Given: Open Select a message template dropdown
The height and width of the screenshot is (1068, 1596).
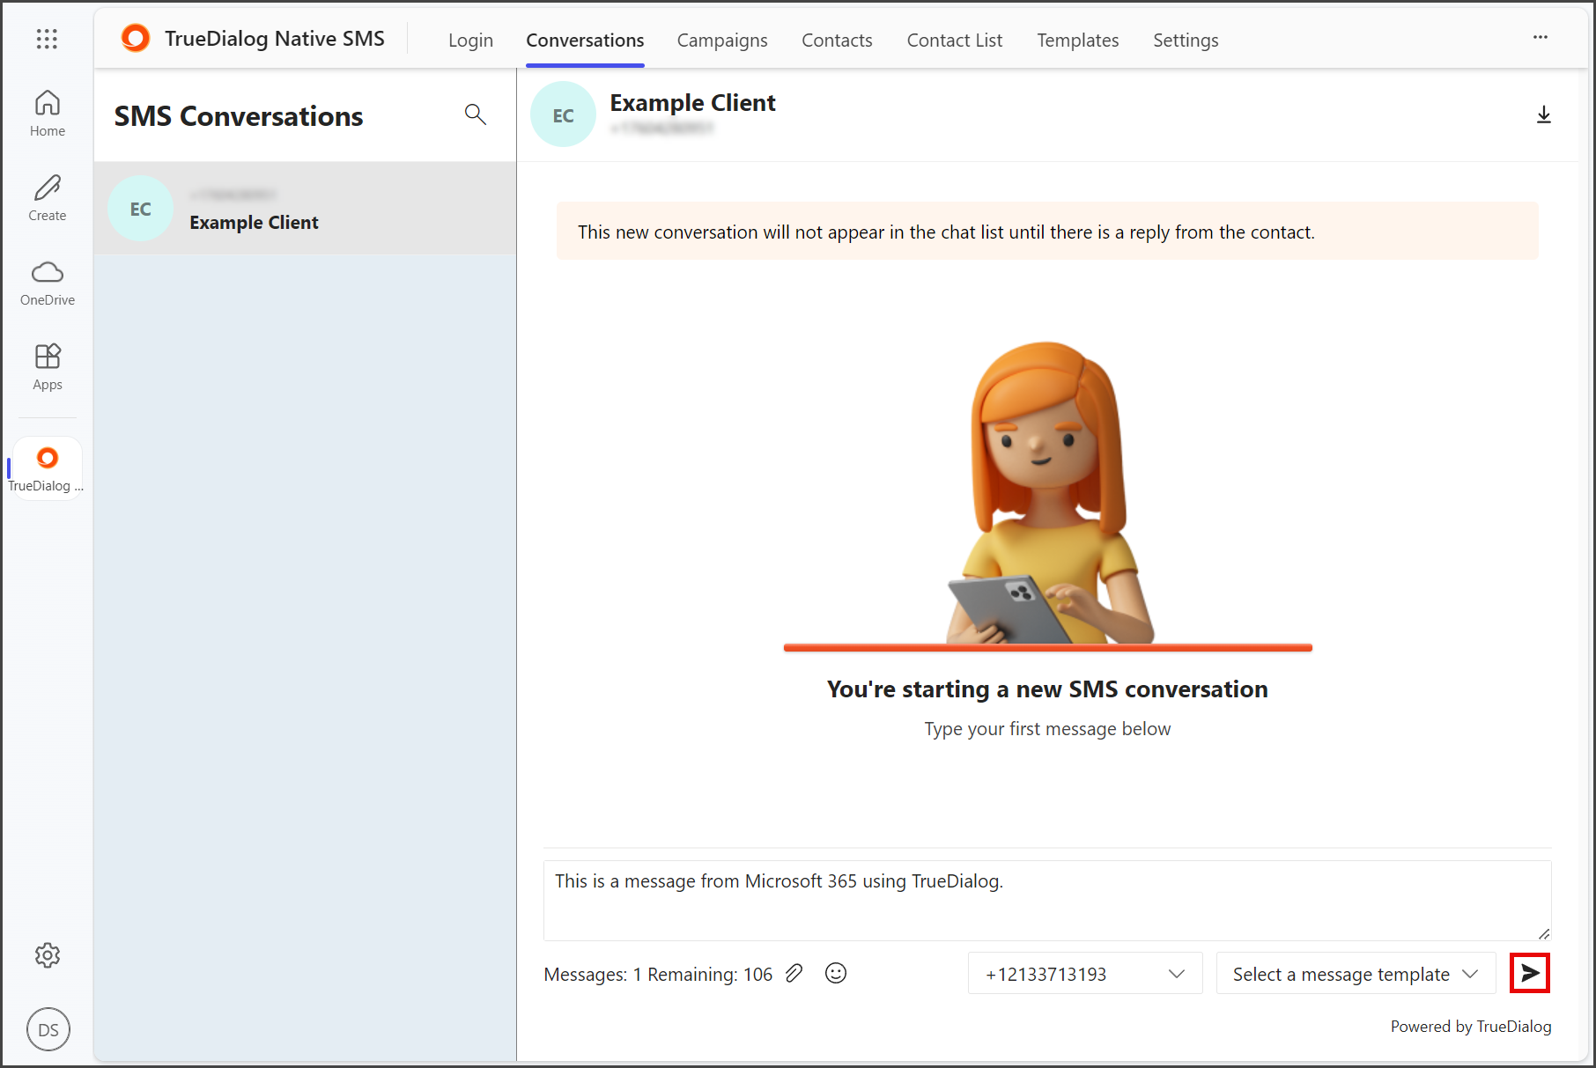Looking at the screenshot, I should pos(1356,974).
